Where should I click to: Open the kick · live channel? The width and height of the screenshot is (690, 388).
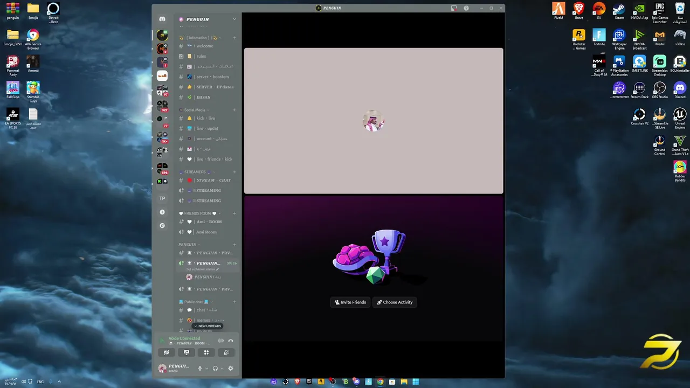pos(208,118)
